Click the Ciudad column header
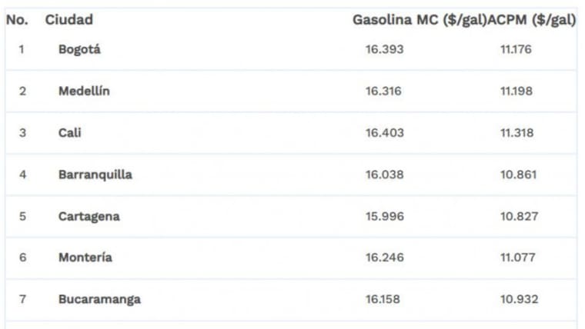The image size is (585, 329). (69, 20)
